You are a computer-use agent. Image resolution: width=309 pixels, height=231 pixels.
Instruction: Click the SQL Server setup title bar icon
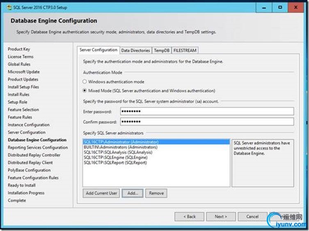click(9, 7)
